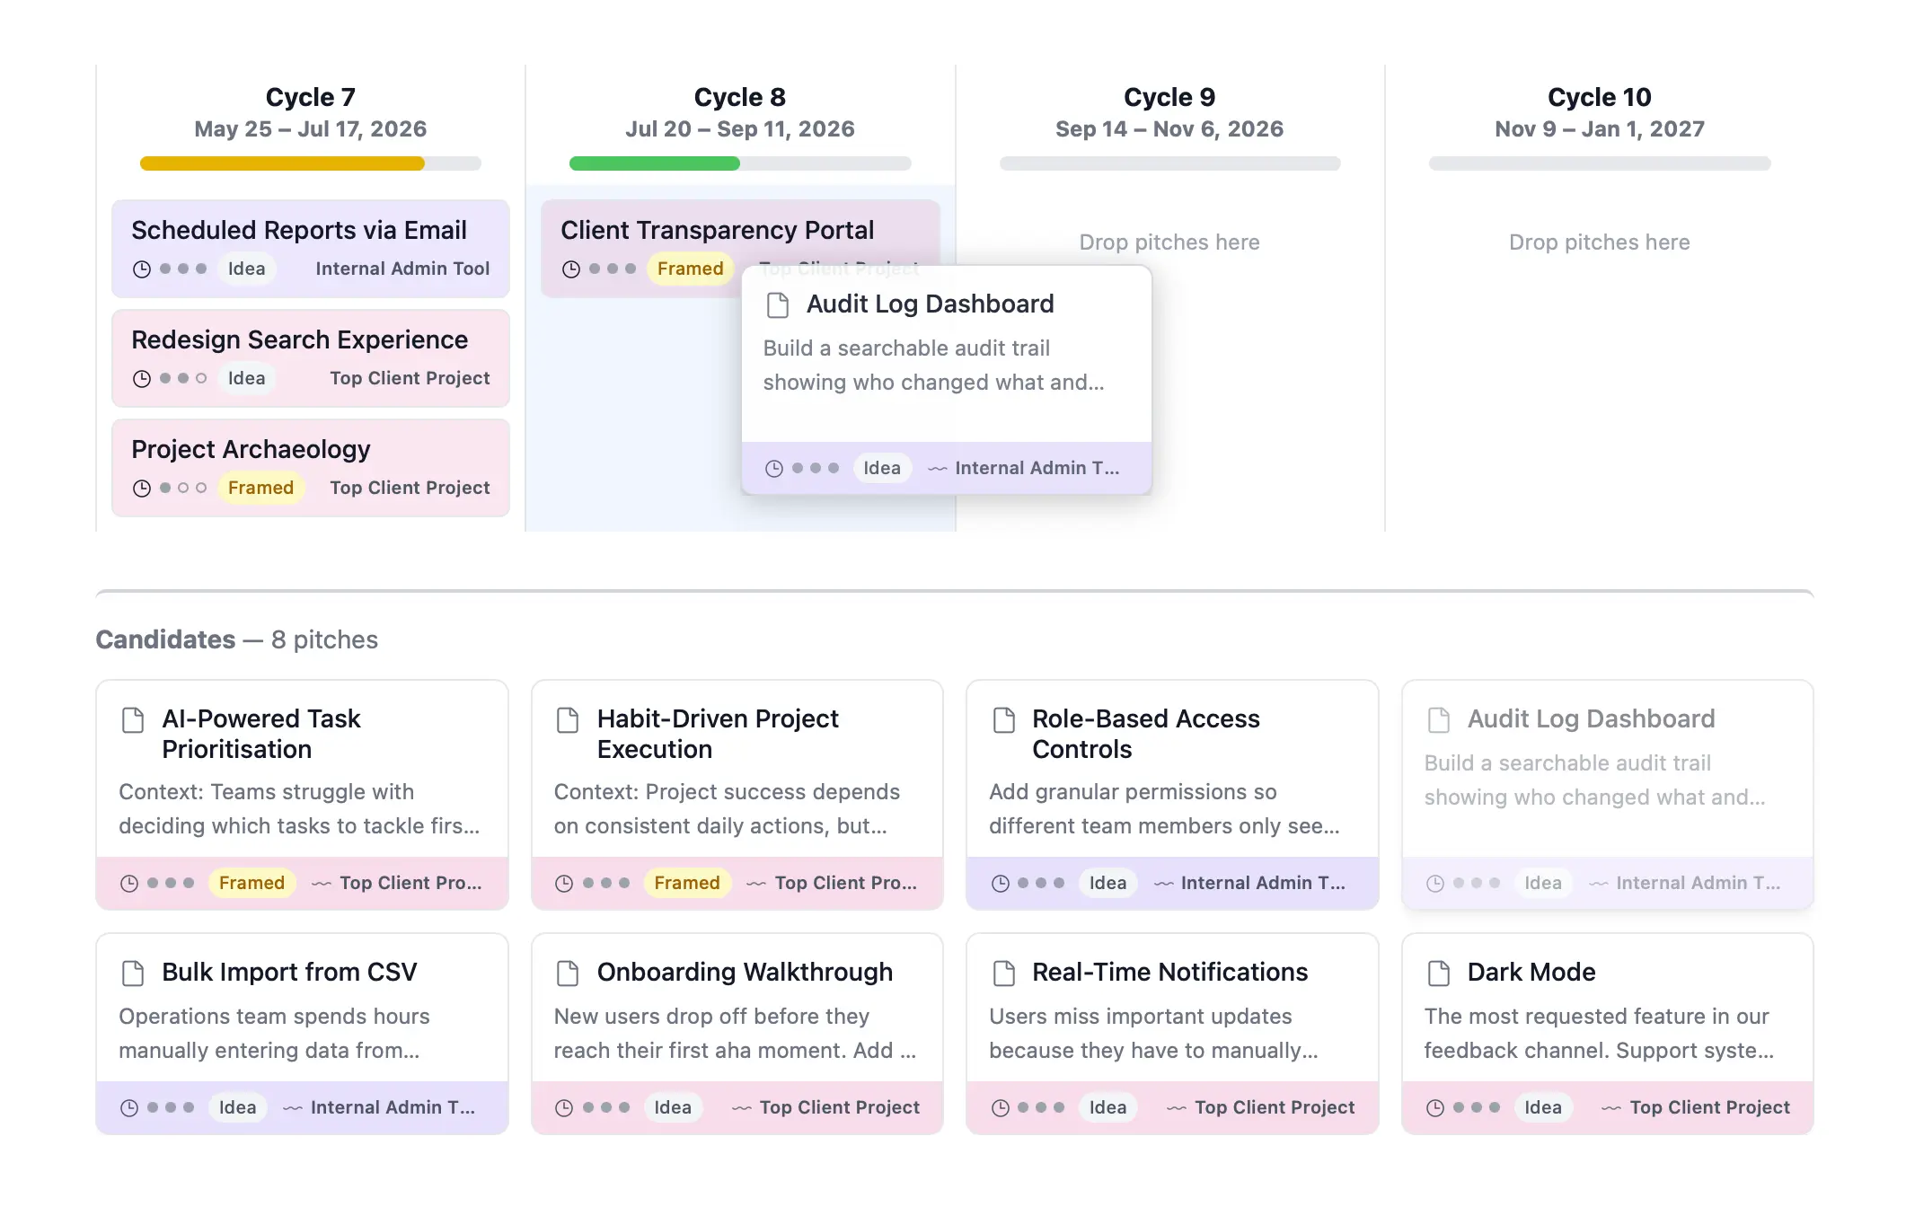Open the Real-Time Notifications pitch title
Image resolution: width=1906 pixels, height=1207 pixels.
(1169, 973)
